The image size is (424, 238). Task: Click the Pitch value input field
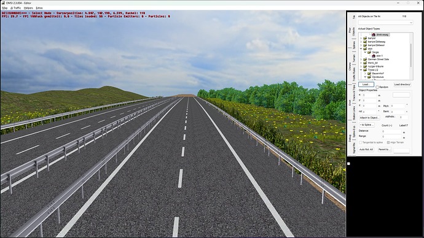coord(398,106)
